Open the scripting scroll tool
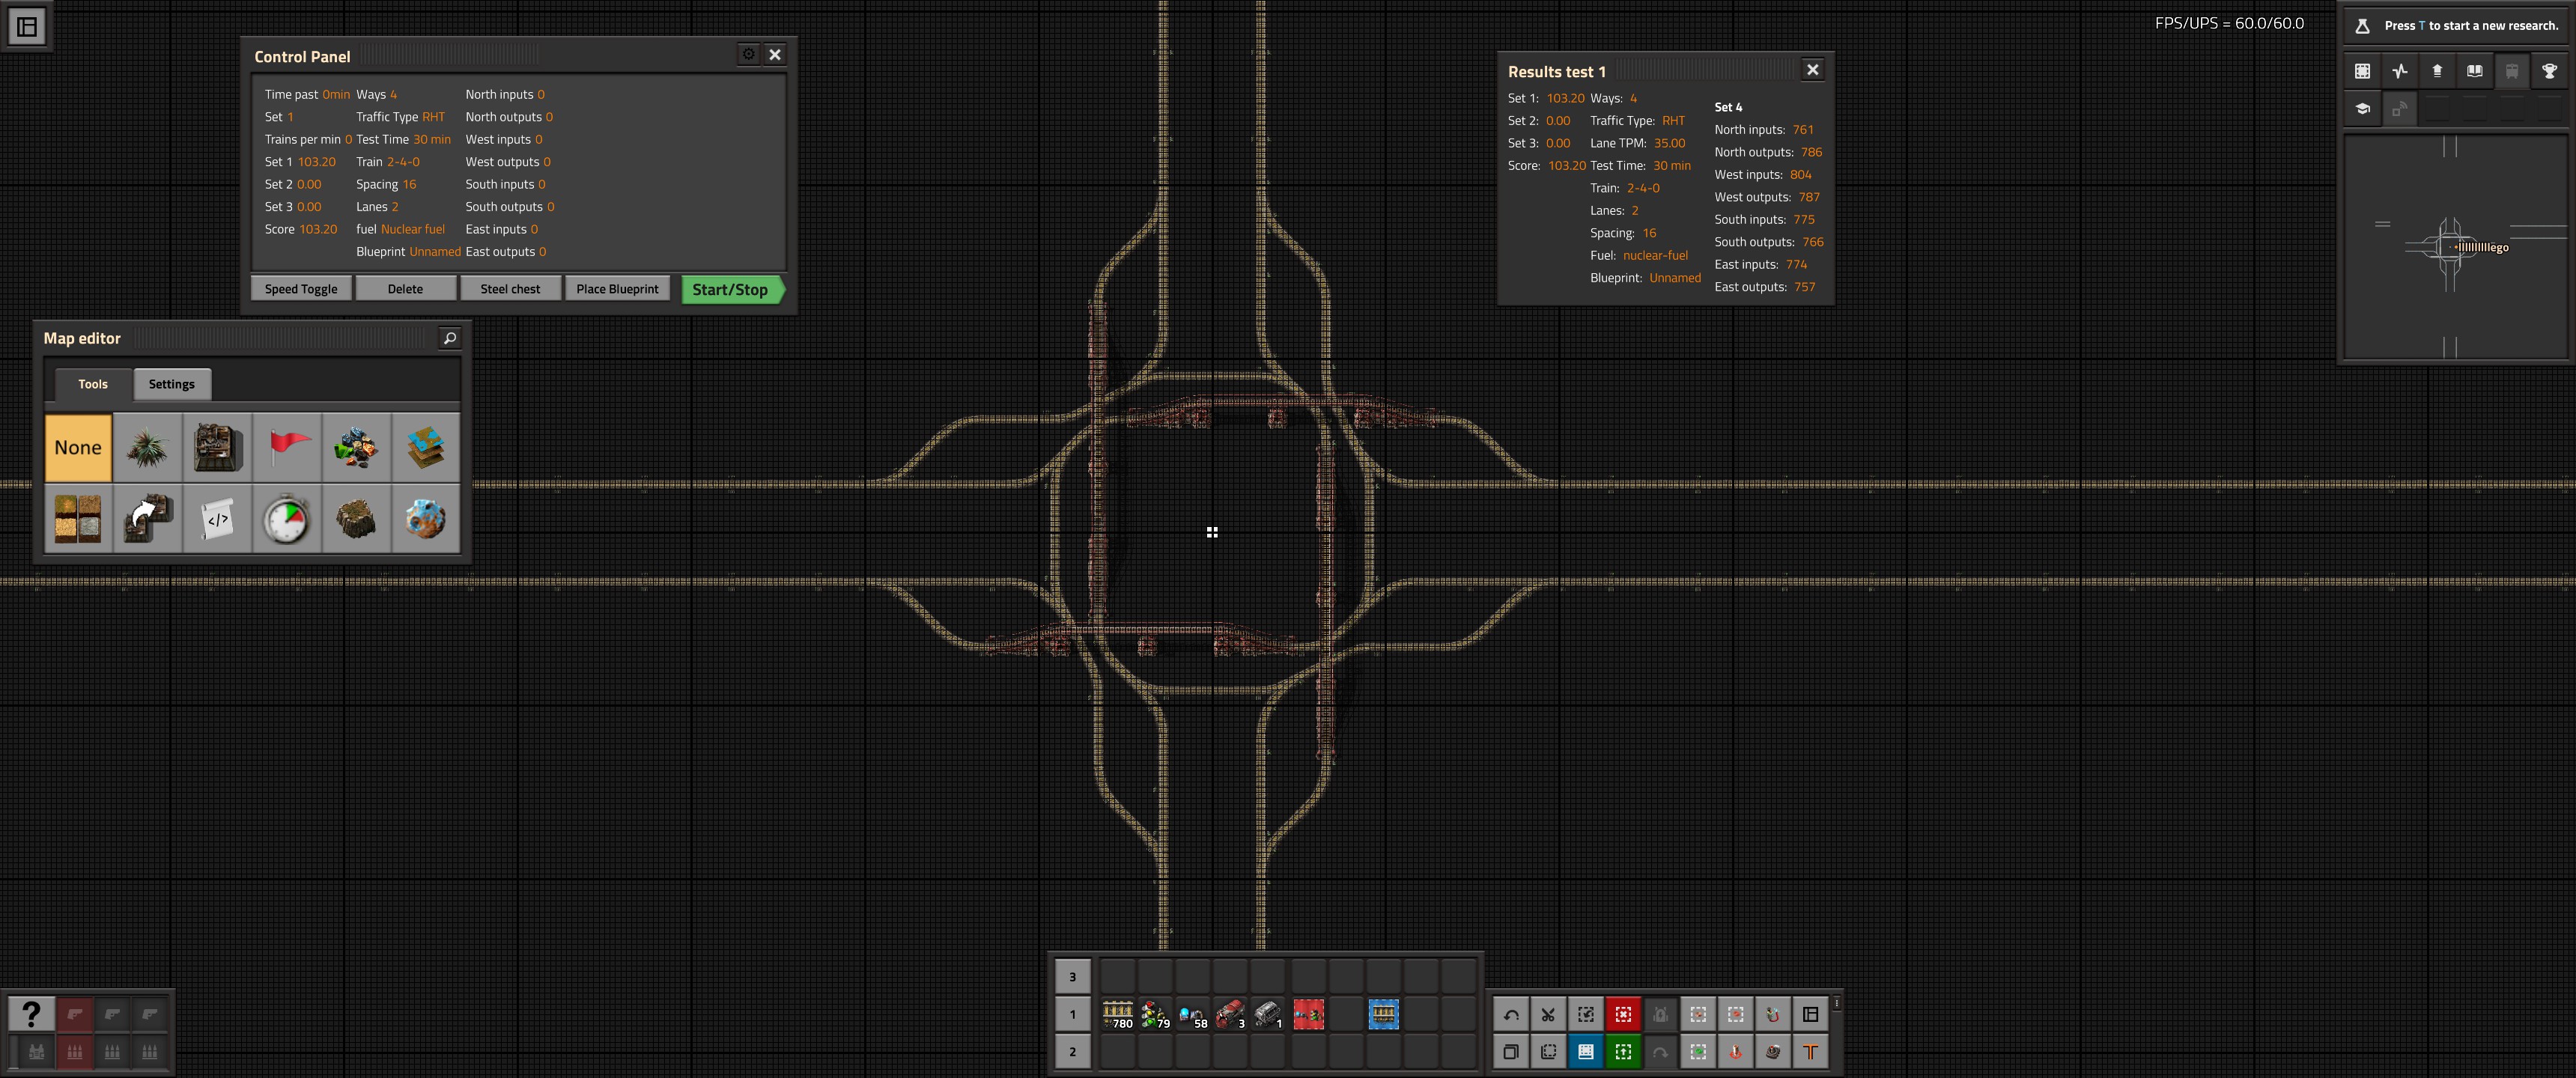The height and width of the screenshot is (1078, 2576). 217,518
